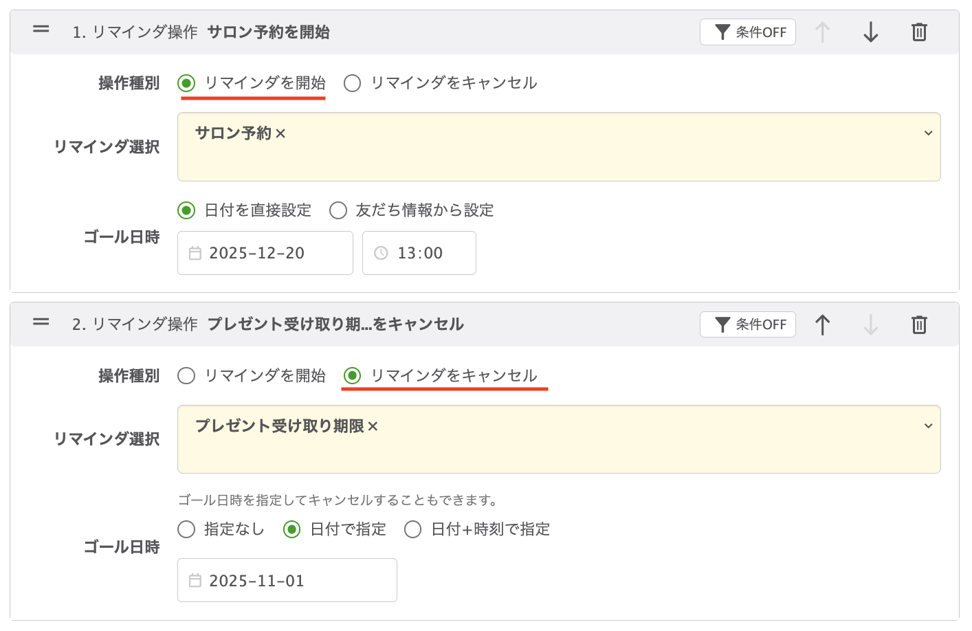
Task: Open the 2025-11-01 date field
Action: point(287,581)
